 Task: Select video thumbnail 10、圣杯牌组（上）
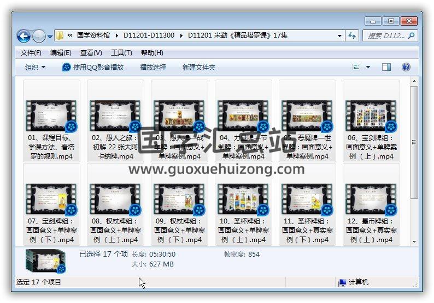pyautogui.click(x=243, y=199)
